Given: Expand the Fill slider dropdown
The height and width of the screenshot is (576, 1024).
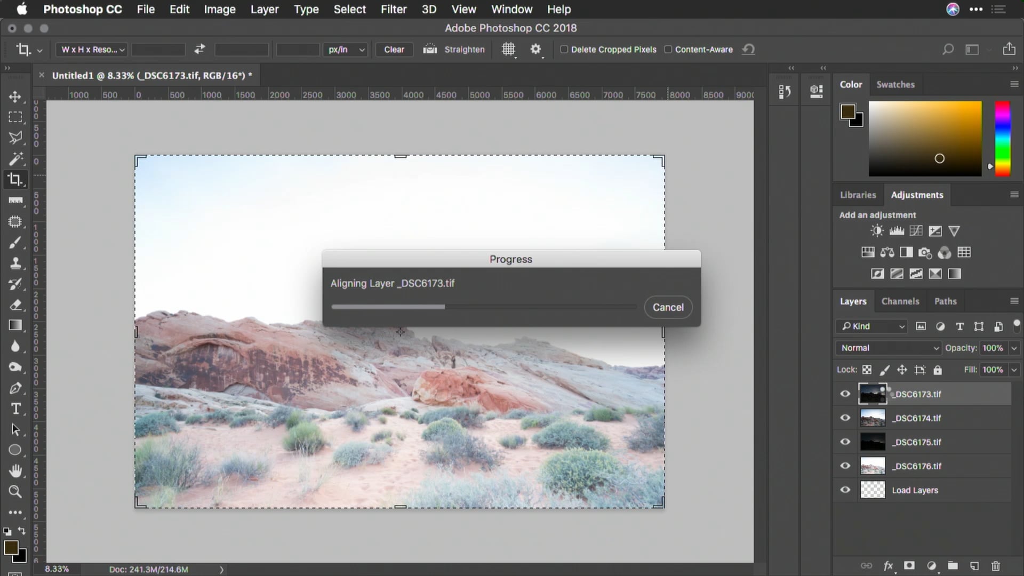Looking at the screenshot, I should point(1014,370).
